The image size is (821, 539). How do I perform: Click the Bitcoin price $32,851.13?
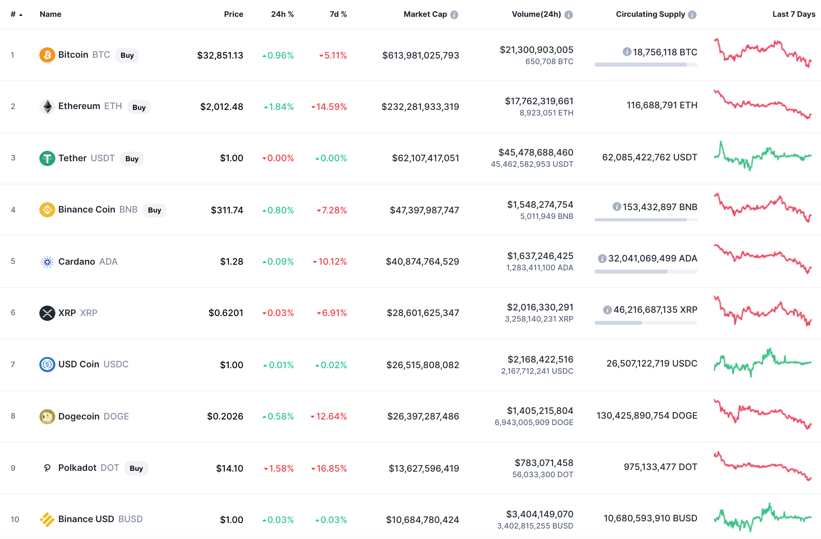click(220, 55)
